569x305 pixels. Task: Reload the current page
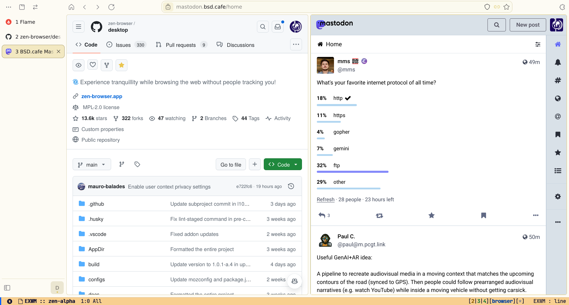coord(111,7)
